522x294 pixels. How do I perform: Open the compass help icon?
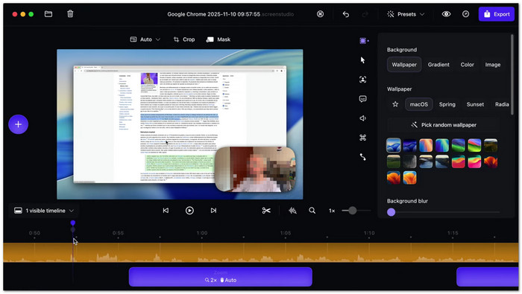point(466,14)
